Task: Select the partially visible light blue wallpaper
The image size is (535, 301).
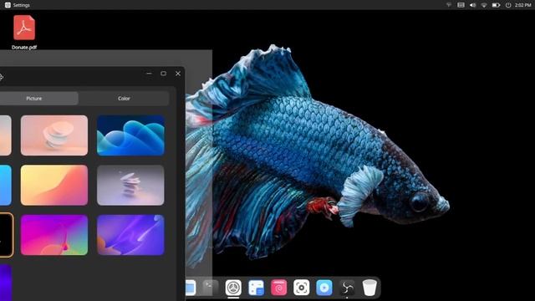Action: tap(6, 185)
